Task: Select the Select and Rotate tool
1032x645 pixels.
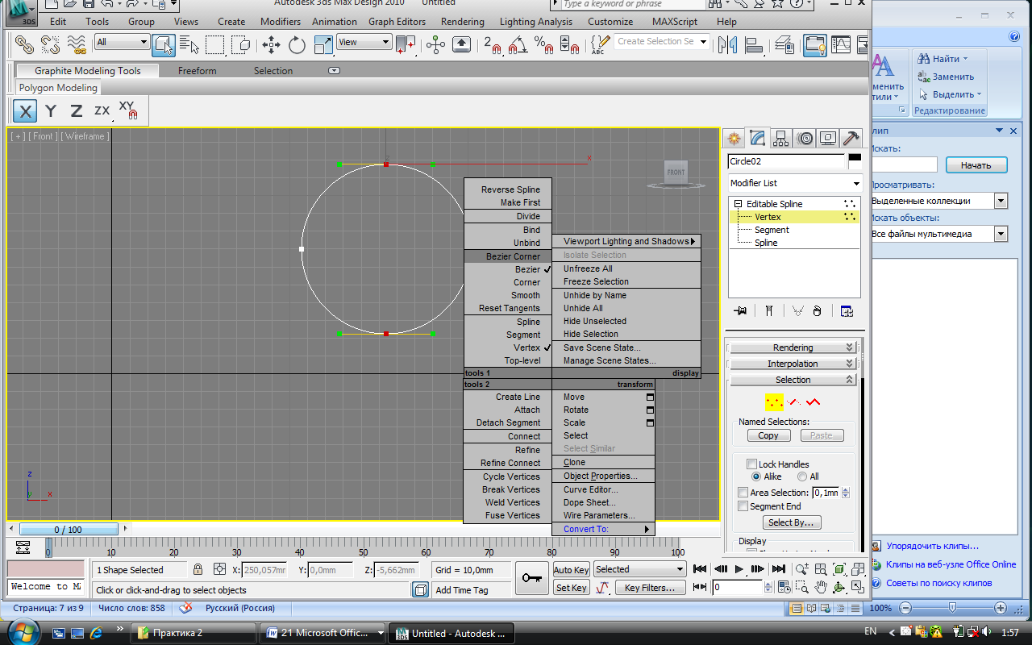Action: click(298, 44)
